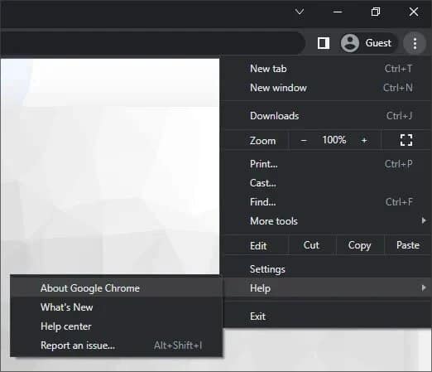Image resolution: width=432 pixels, height=372 pixels.
Task: Minimize the Chrome window
Action: [x=338, y=12]
